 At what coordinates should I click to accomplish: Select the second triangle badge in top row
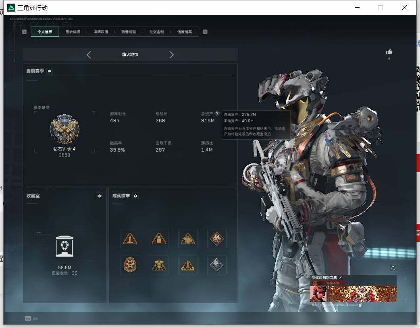pos(159,239)
